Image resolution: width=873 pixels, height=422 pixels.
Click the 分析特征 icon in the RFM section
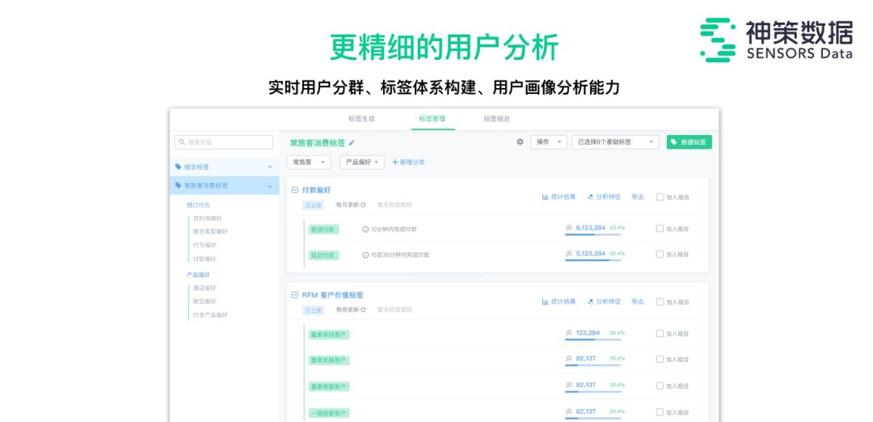pyautogui.click(x=590, y=302)
